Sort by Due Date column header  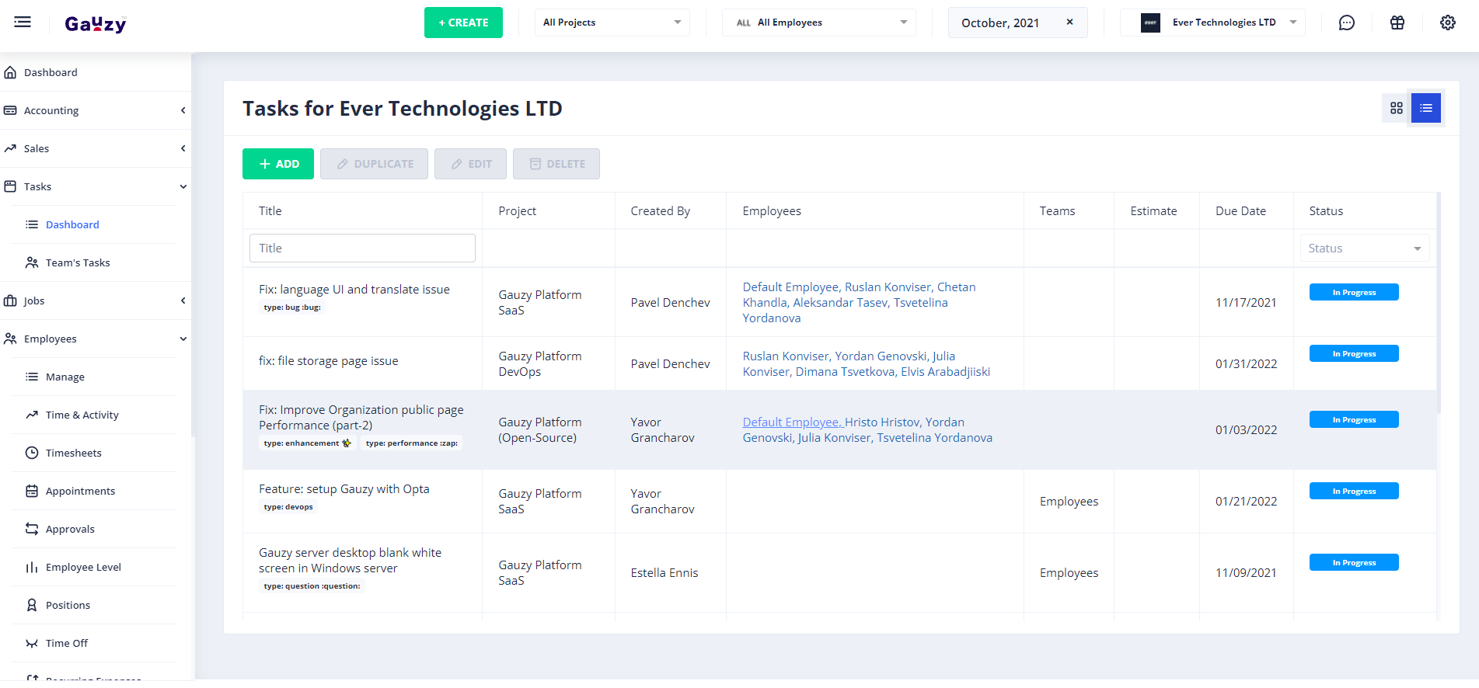pyautogui.click(x=1240, y=211)
